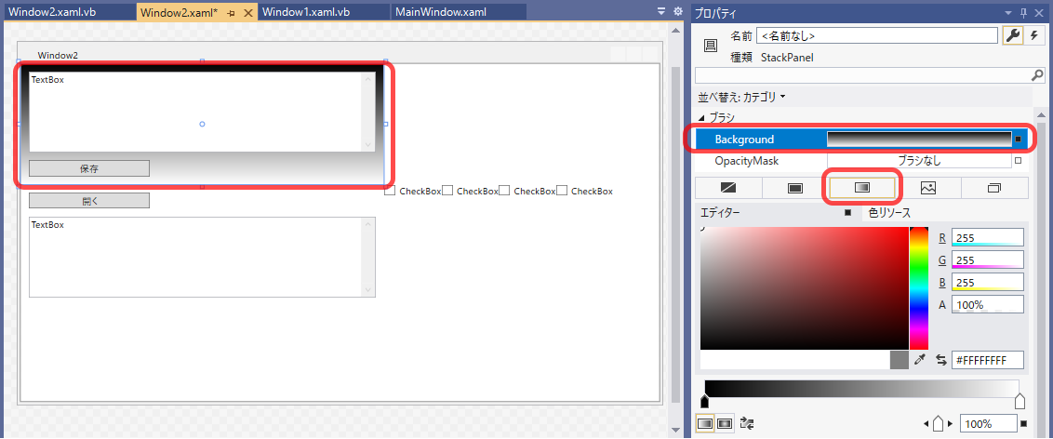This screenshot has width=1053, height=439.
Task: Click the gradient stop icon between arrows
Action: coord(939,423)
